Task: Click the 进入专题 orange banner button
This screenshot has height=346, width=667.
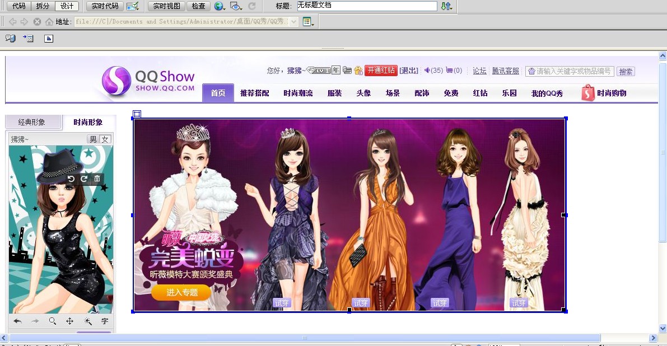Action: click(x=181, y=292)
